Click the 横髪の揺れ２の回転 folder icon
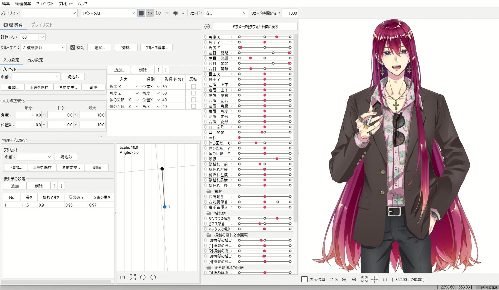 (x=209, y=235)
